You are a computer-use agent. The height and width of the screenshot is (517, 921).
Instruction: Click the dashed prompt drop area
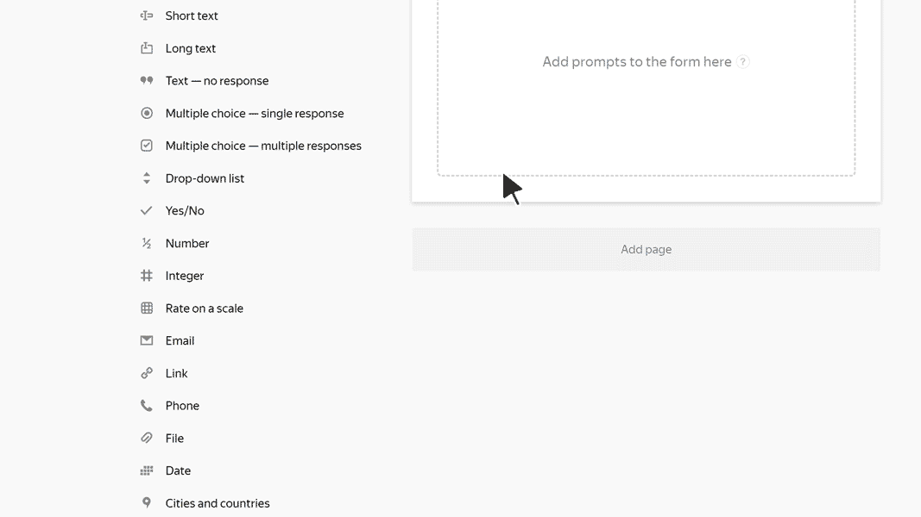pyautogui.click(x=647, y=88)
